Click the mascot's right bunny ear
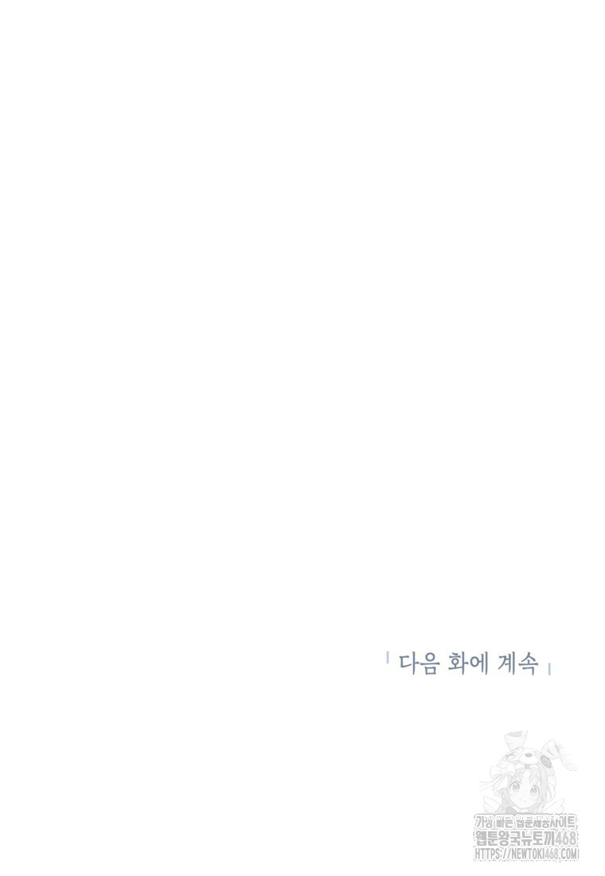 [559, 754]
